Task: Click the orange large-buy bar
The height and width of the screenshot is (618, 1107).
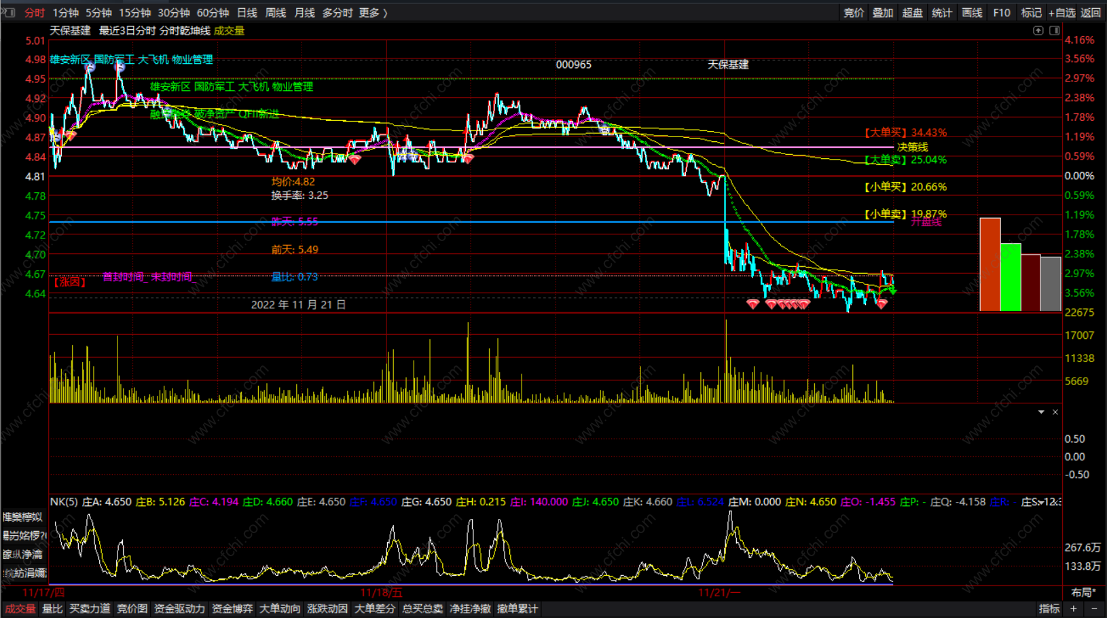Action: tap(990, 264)
